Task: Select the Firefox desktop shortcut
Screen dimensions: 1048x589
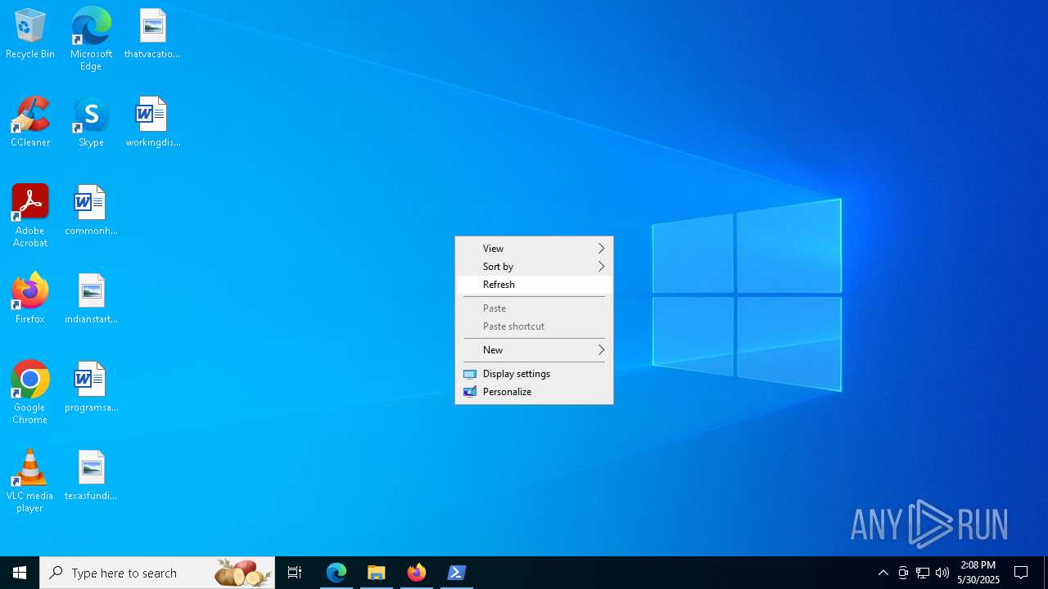Action: [x=30, y=299]
